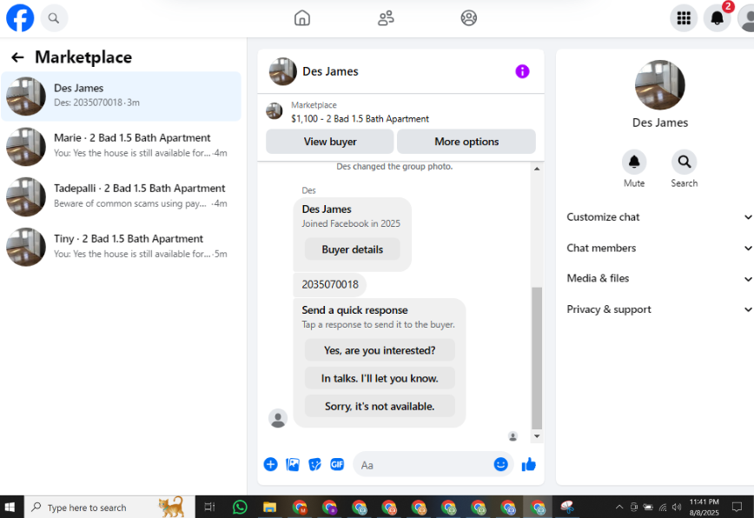Open the Friends icon in top navigation
Viewport: 754px width, 518px height.
386,18
